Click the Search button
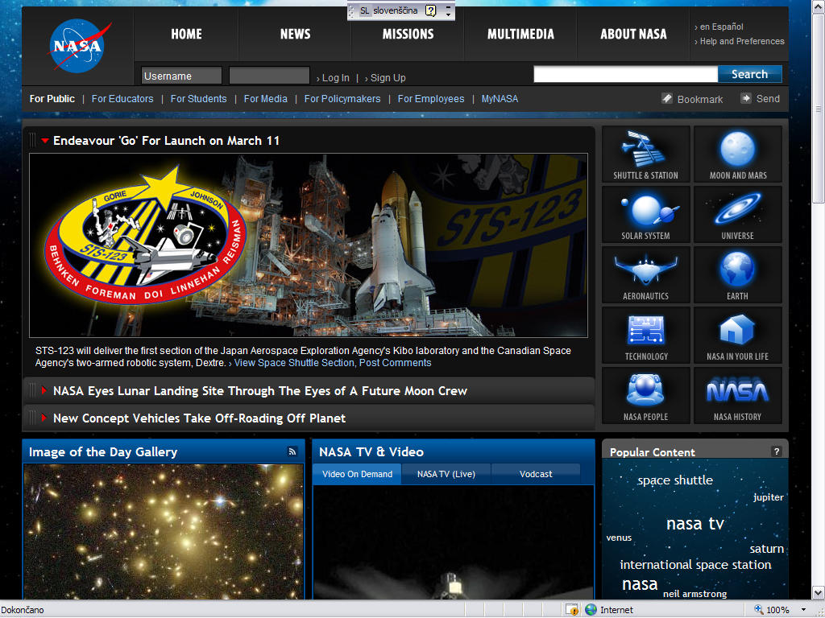This screenshot has height=618, width=825. 750,74
